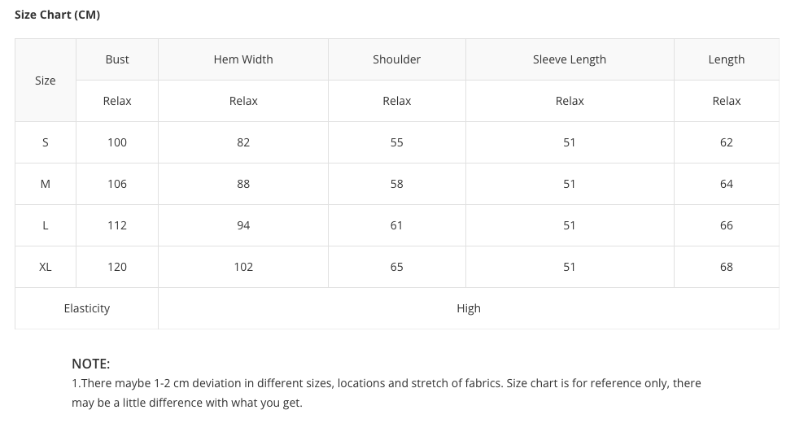Select the L size row label
This screenshot has width=795, height=423.
point(46,225)
